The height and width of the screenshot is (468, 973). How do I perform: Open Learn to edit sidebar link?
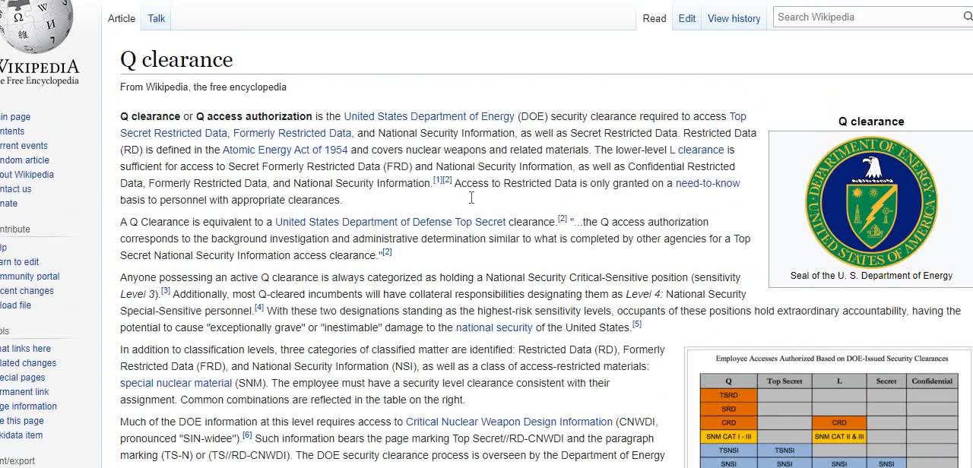19,262
